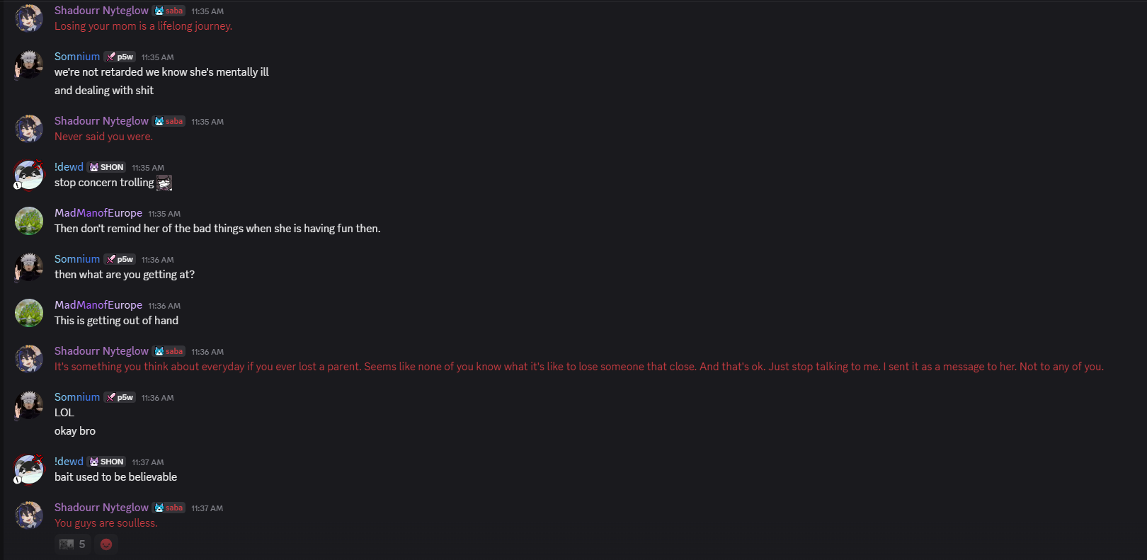Screen dimensions: 1147x560
Task: Click the 11:37 AM timestamp on 'You guys are soulless.'
Action: (207, 508)
